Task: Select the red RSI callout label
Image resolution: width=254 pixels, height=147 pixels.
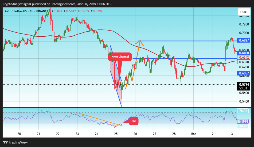Action: point(134,121)
